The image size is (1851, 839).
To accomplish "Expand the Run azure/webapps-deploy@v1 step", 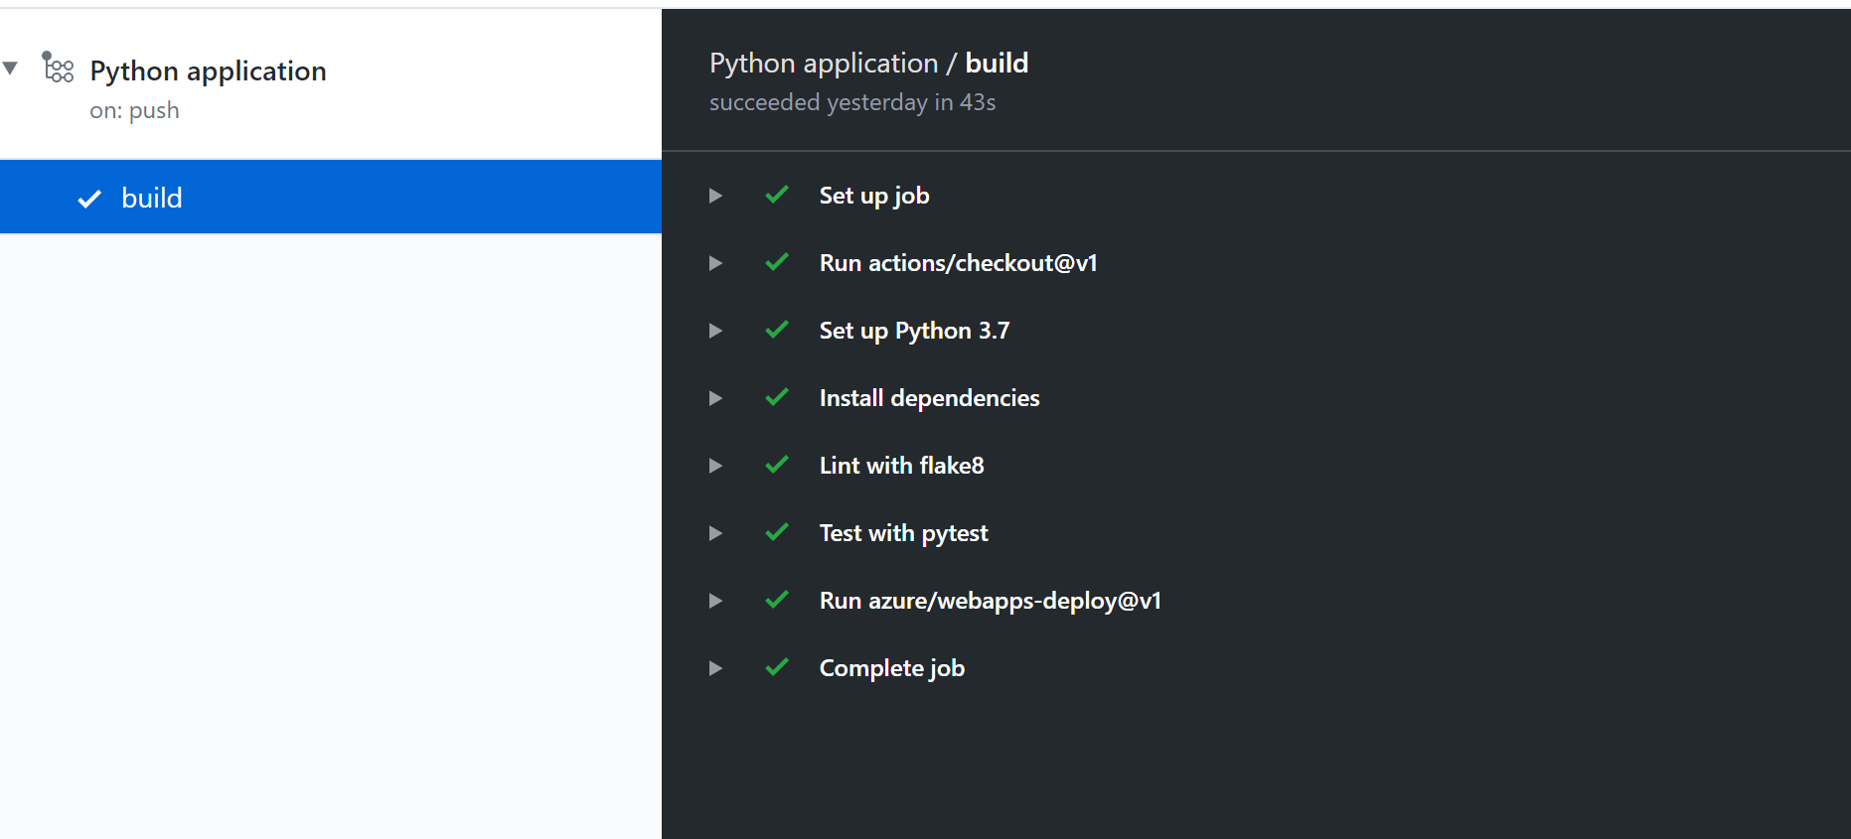I will pos(715,601).
